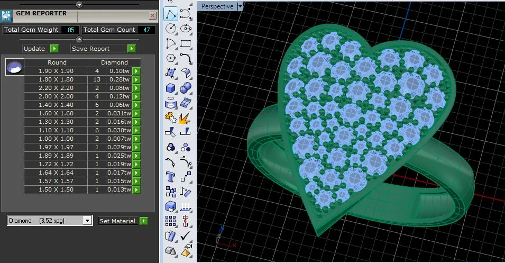
Task: Click the Align objects icon
Action: 186,221
